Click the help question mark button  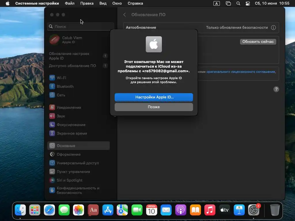point(276,89)
